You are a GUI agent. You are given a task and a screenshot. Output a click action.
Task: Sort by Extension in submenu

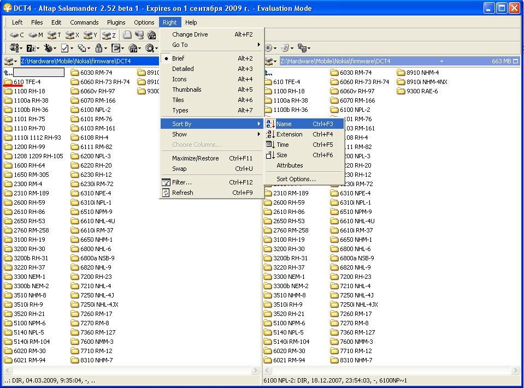point(289,134)
